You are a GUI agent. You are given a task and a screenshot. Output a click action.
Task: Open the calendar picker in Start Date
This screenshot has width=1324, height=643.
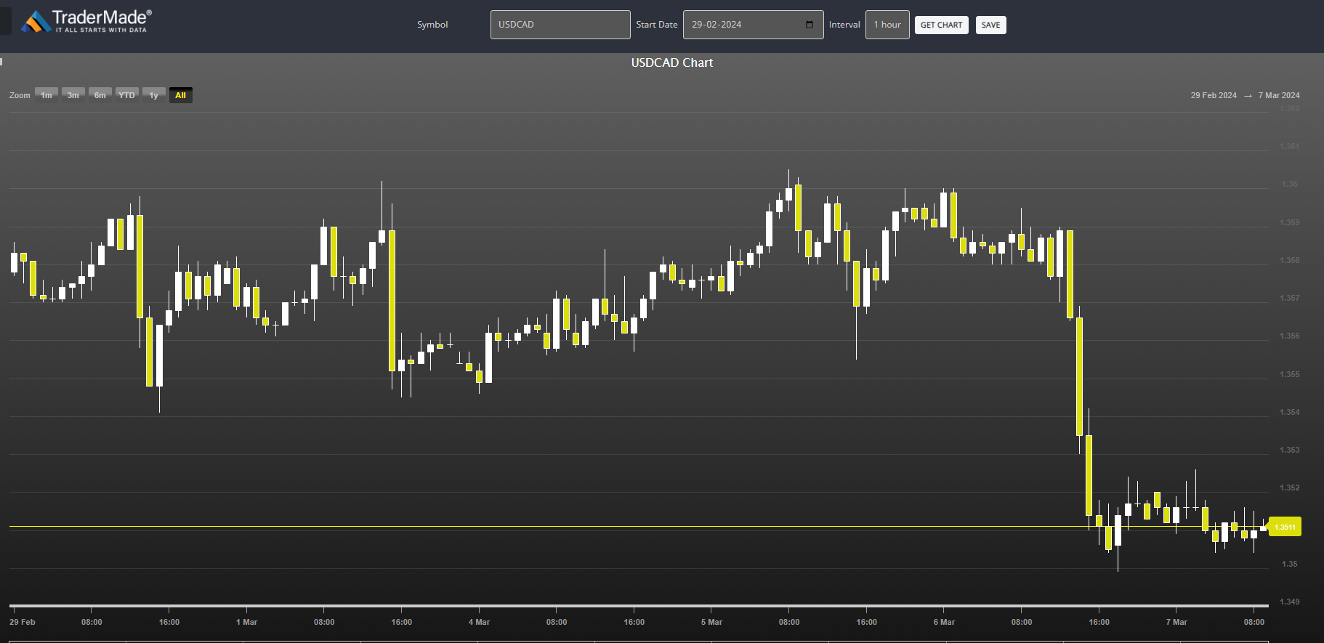click(x=810, y=25)
